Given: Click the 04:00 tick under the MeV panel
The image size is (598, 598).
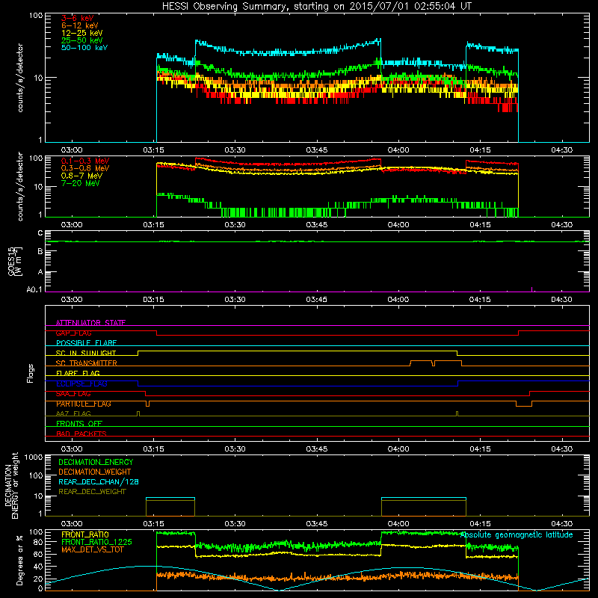Looking at the screenshot, I should tap(398, 225).
